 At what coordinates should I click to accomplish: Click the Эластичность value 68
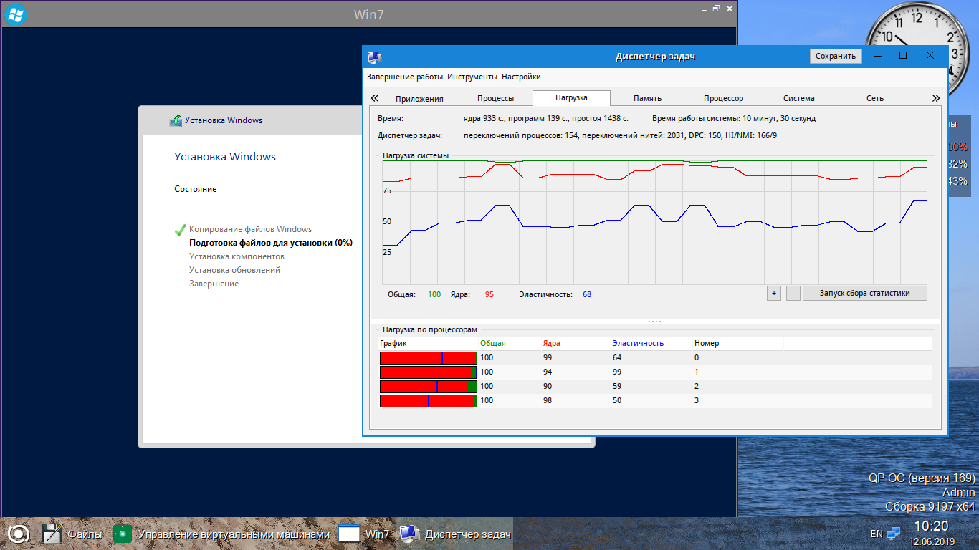pos(587,294)
